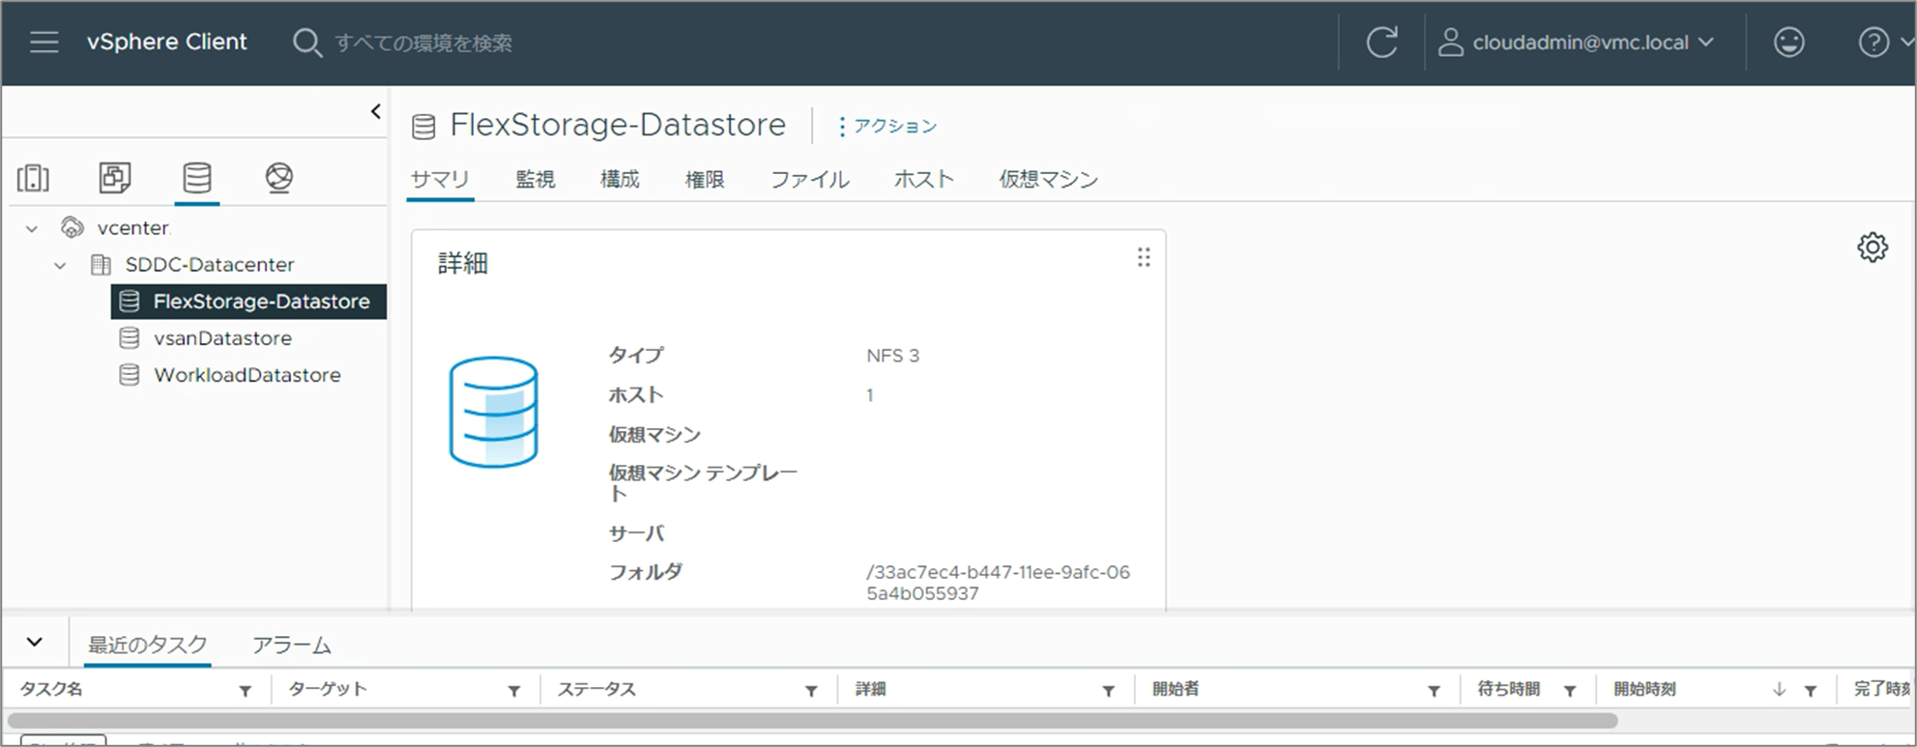Switch to 最近のタスク tab
The width and height of the screenshot is (1917, 747).
point(148,645)
